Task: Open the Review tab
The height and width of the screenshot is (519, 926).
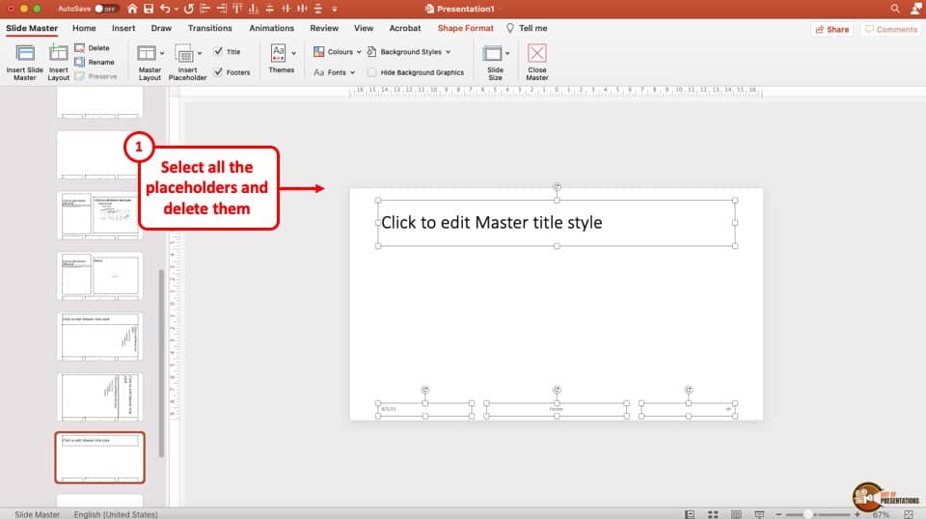Action: coord(324,28)
